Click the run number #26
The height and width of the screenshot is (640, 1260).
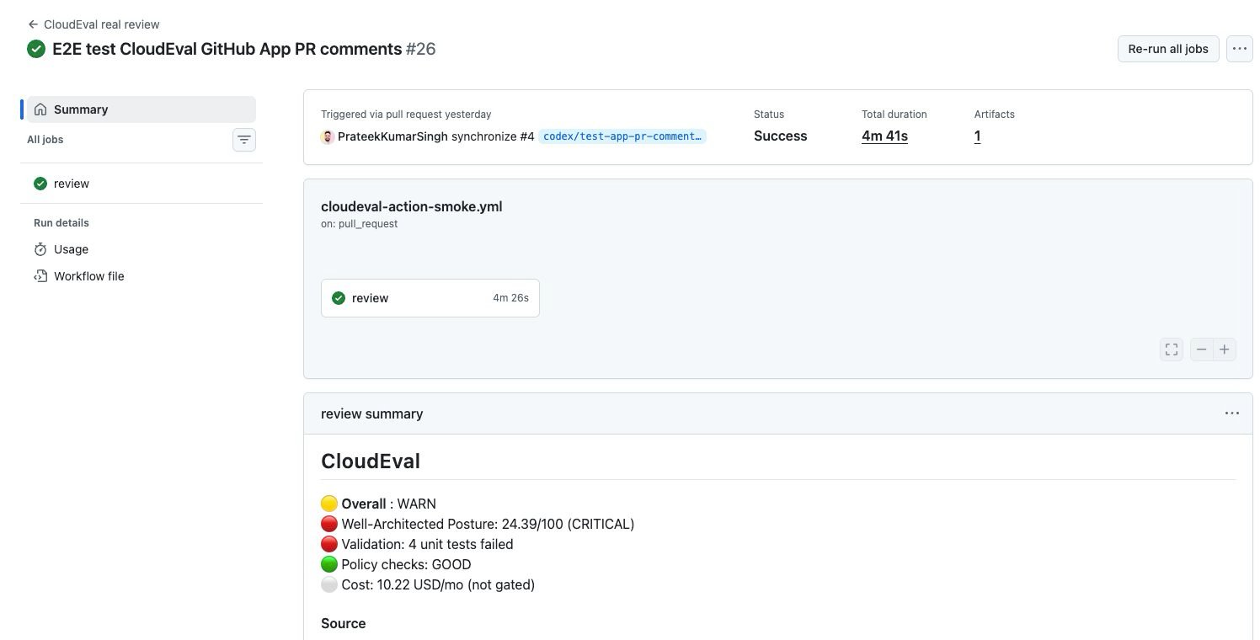pos(420,49)
